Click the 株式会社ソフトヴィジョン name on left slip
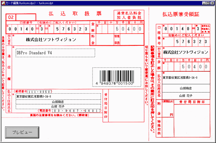The image size is (216, 143). click(51, 40)
